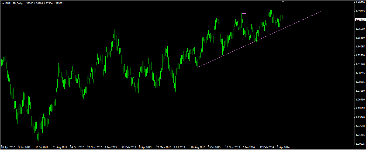366x150 pixels.
Task: Open the chart menu triangle beside EURUSD,Daily
Action: click(3, 3)
